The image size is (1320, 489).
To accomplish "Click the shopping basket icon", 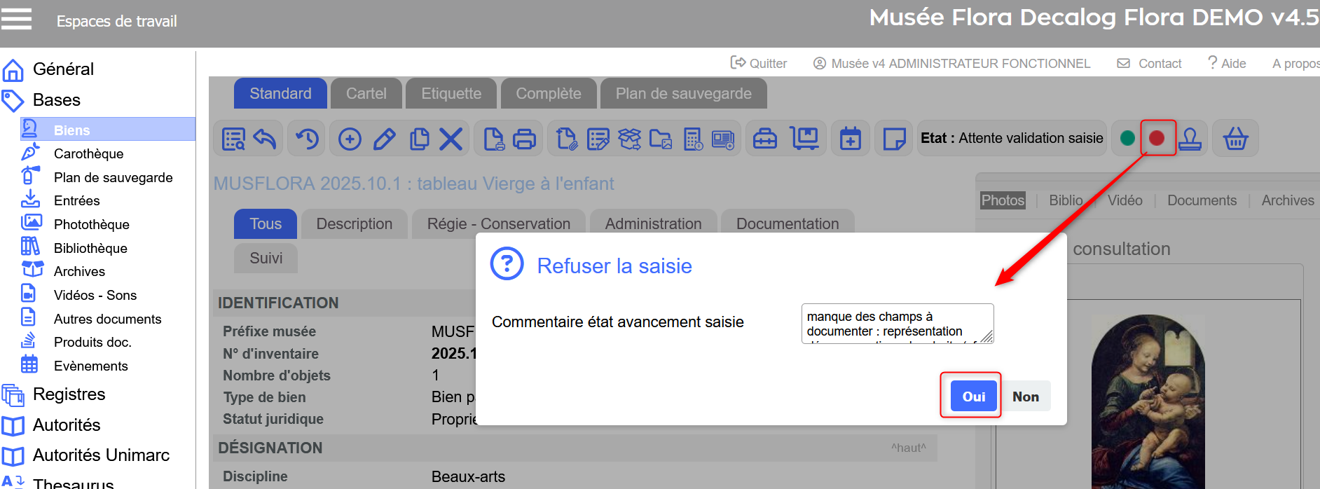I will point(1235,139).
